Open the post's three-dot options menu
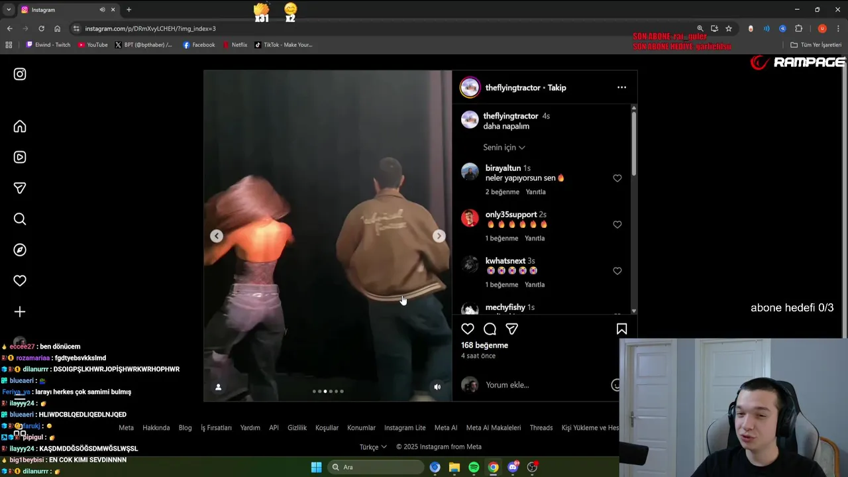Viewport: 848px width, 477px height. point(621,87)
